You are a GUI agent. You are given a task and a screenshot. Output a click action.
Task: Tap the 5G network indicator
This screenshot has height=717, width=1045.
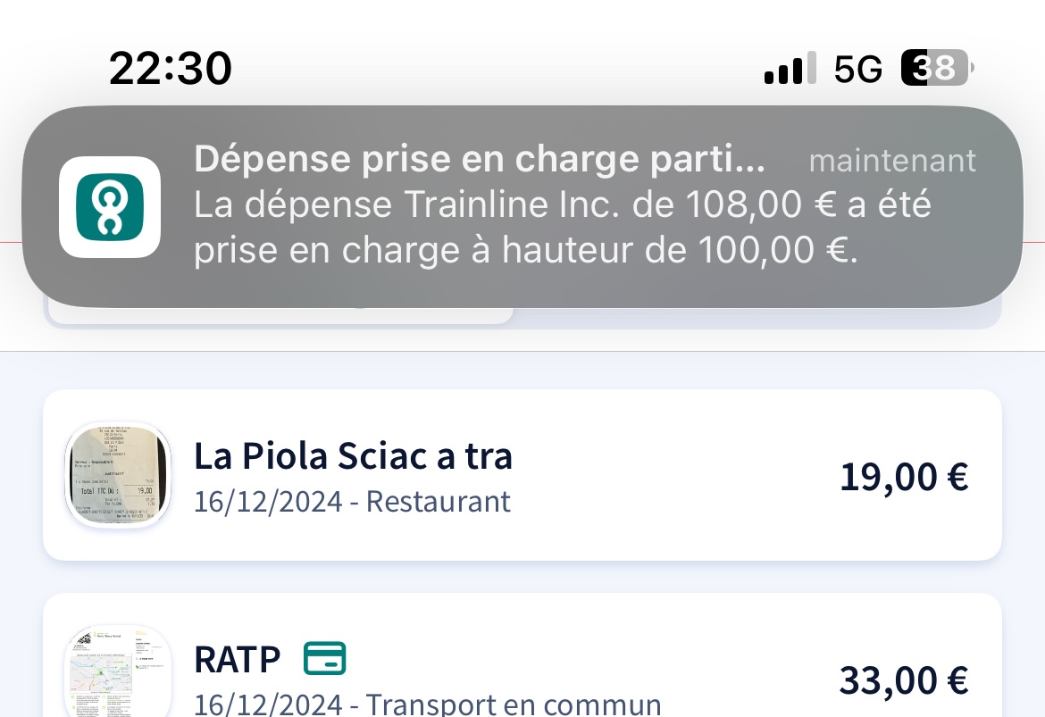click(857, 68)
